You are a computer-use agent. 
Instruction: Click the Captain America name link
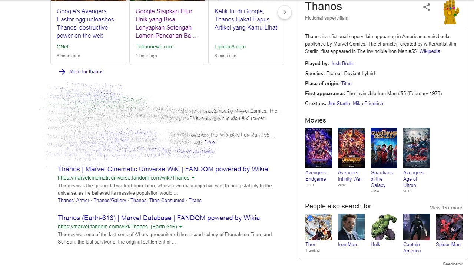pyautogui.click(x=412, y=248)
